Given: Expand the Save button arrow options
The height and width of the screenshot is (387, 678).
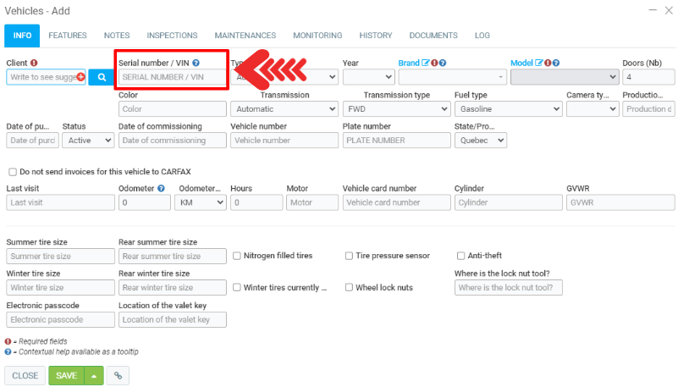Looking at the screenshot, I should (94, 375).
